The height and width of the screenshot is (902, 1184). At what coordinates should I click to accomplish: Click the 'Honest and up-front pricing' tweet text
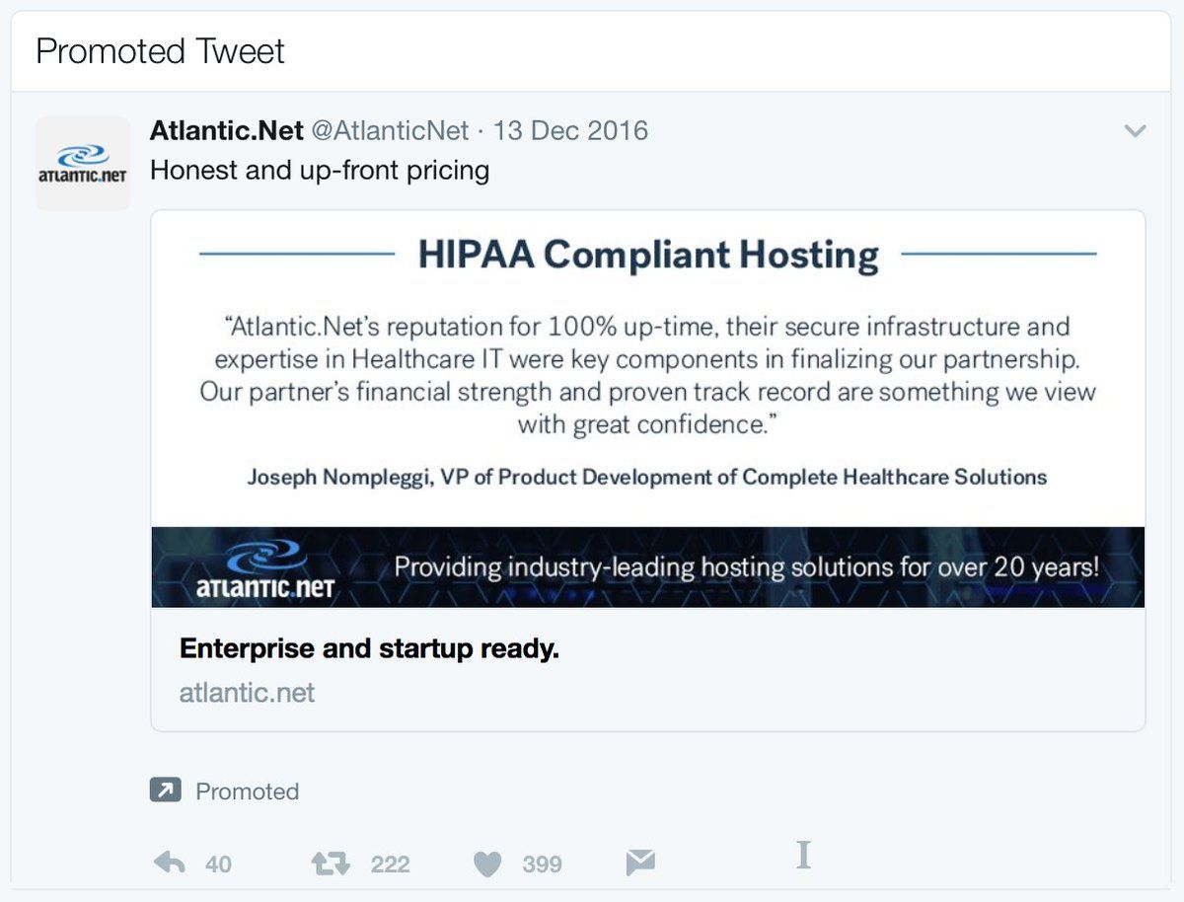point(320,170)
